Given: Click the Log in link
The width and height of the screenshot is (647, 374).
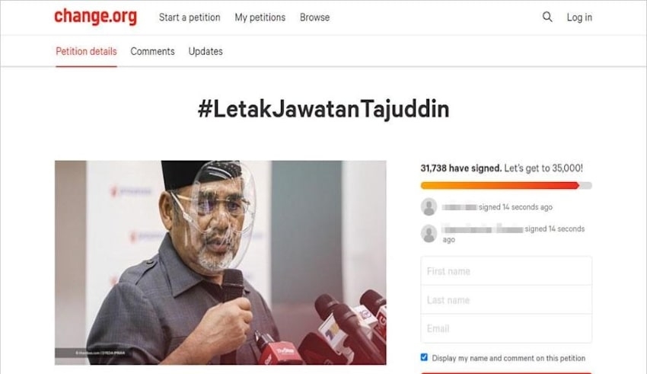Looking at the screenshot, I should pos(579,18).
